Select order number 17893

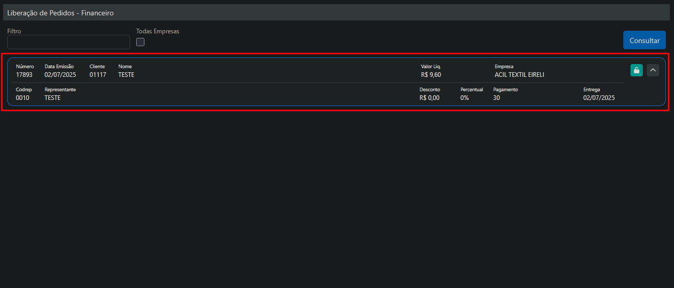coord(24,75)
